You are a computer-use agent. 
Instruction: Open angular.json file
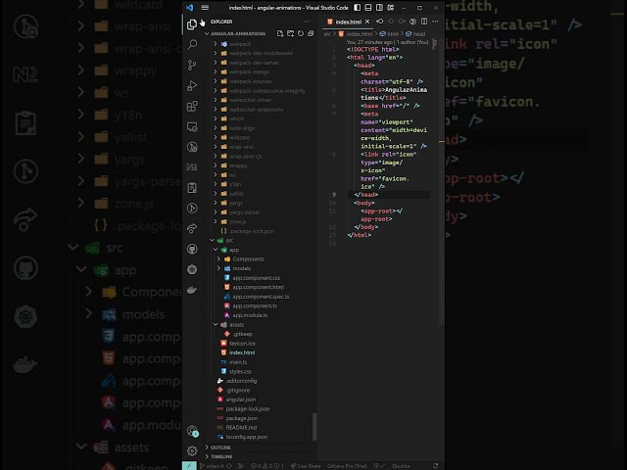click(x=240, y=399)
